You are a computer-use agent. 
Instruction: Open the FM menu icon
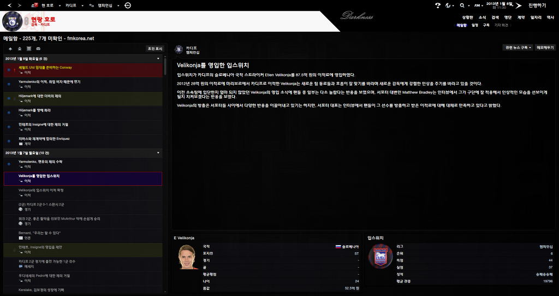[x=477, y=5]
